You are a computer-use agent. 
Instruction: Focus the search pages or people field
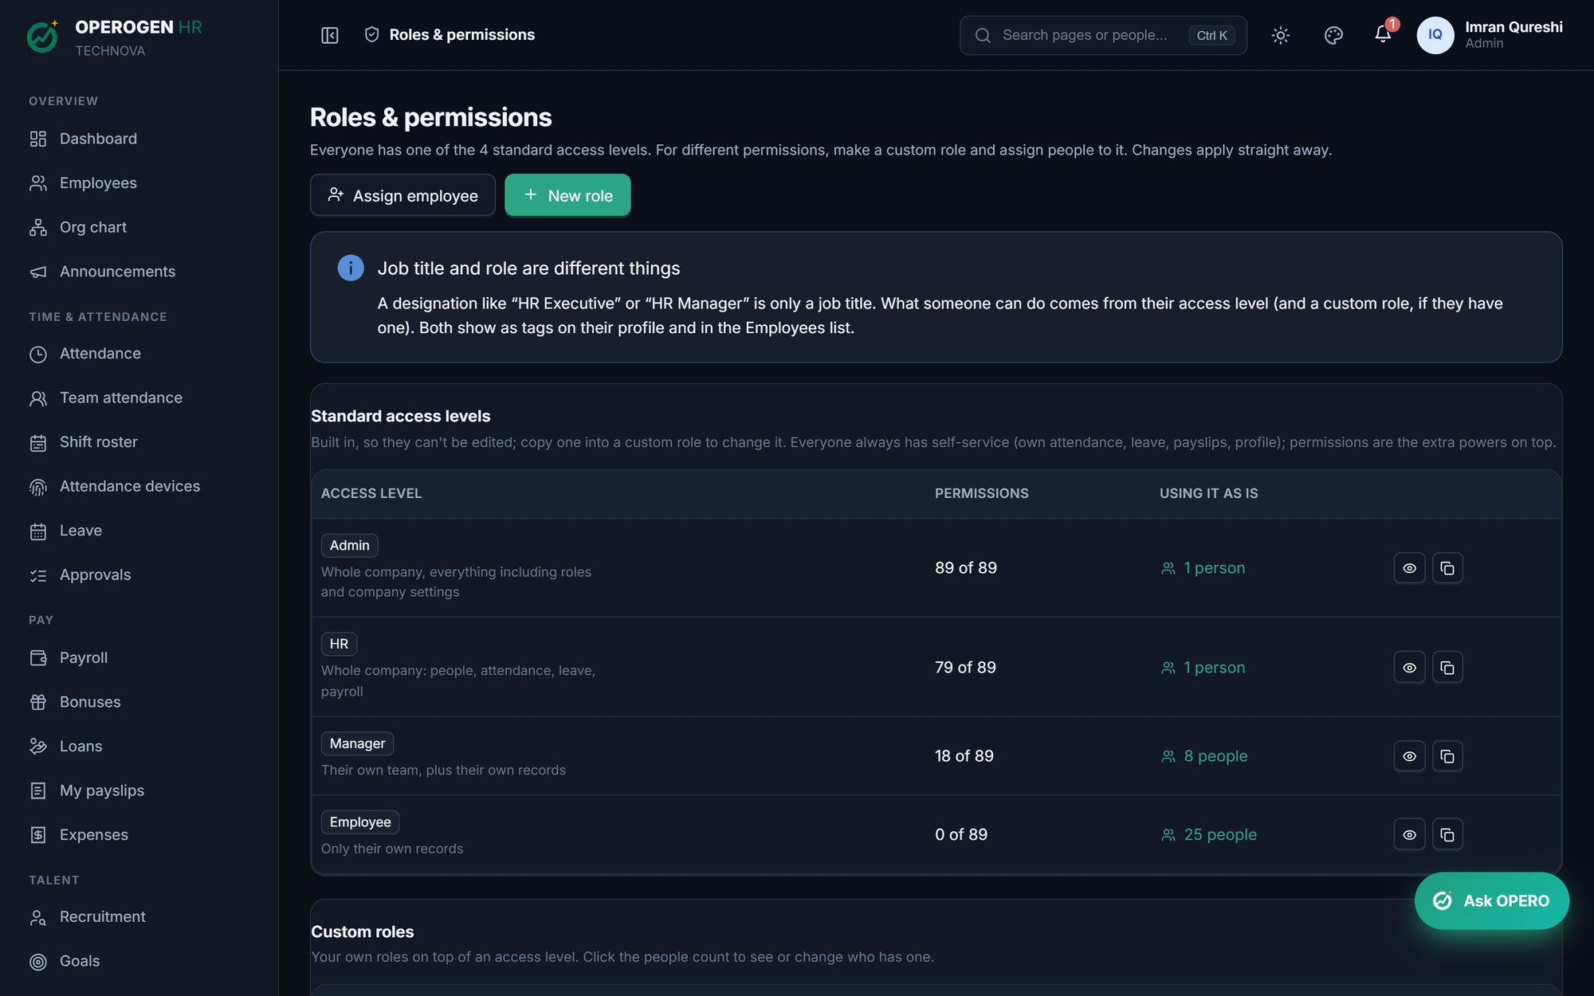[x=1103, y=35]
